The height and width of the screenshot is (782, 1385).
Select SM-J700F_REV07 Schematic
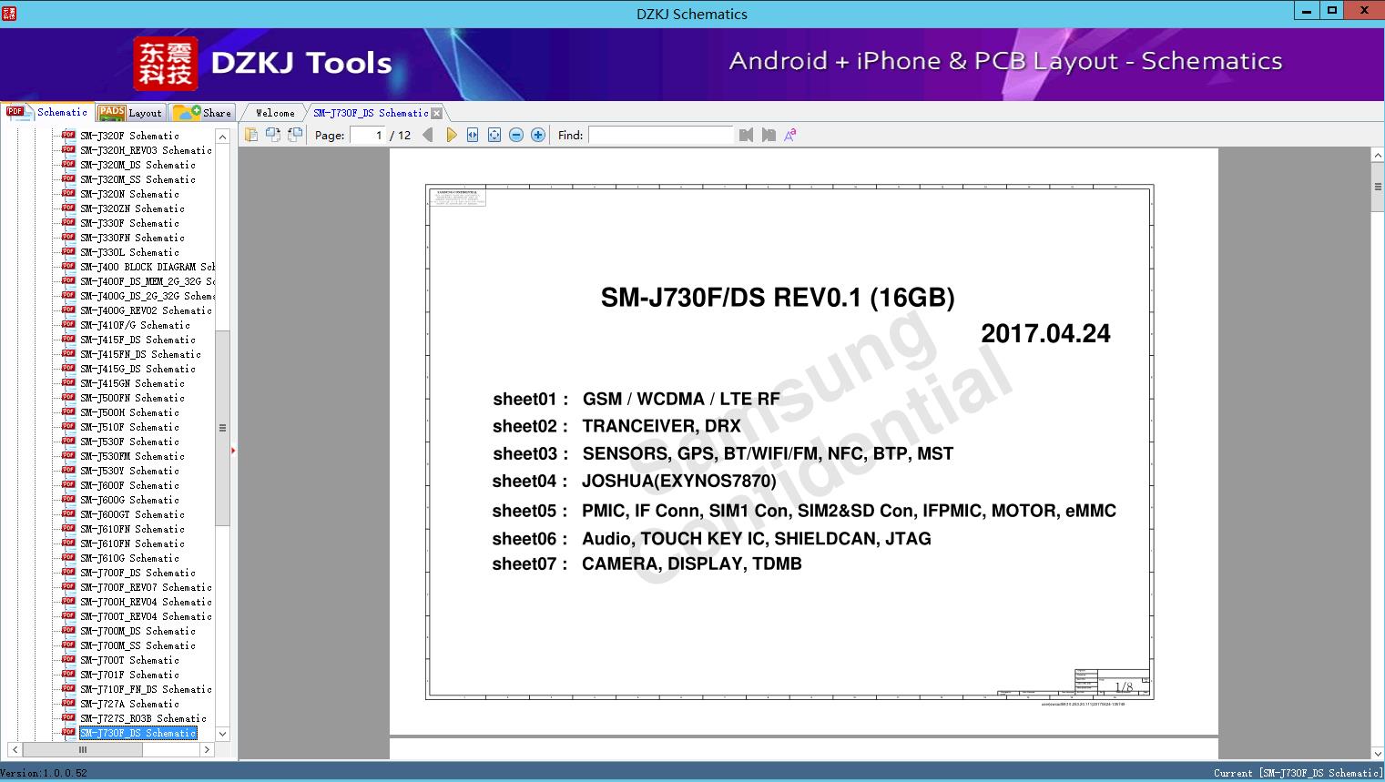[x=146, y=587]
